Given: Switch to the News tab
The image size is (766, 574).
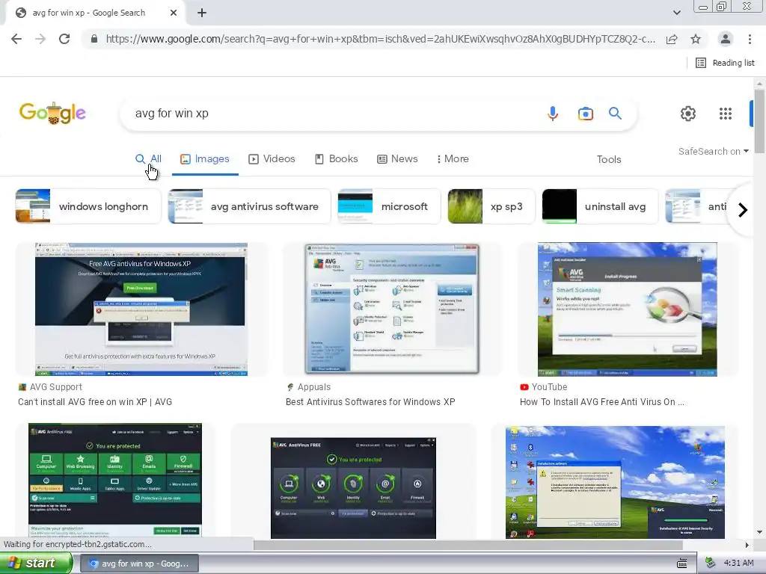Looking at the screenshot, I should (398, 158).
